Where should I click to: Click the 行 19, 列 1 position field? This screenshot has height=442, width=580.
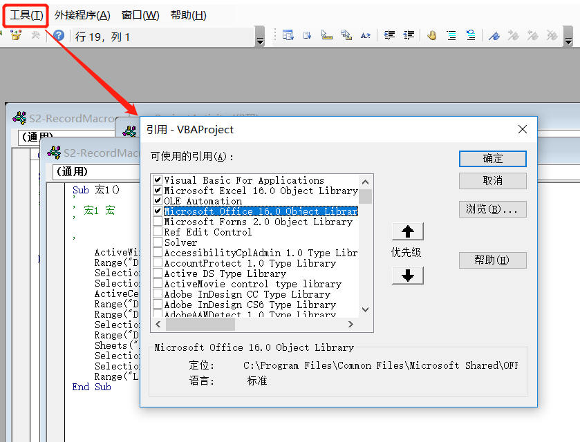tap(162, 37)
